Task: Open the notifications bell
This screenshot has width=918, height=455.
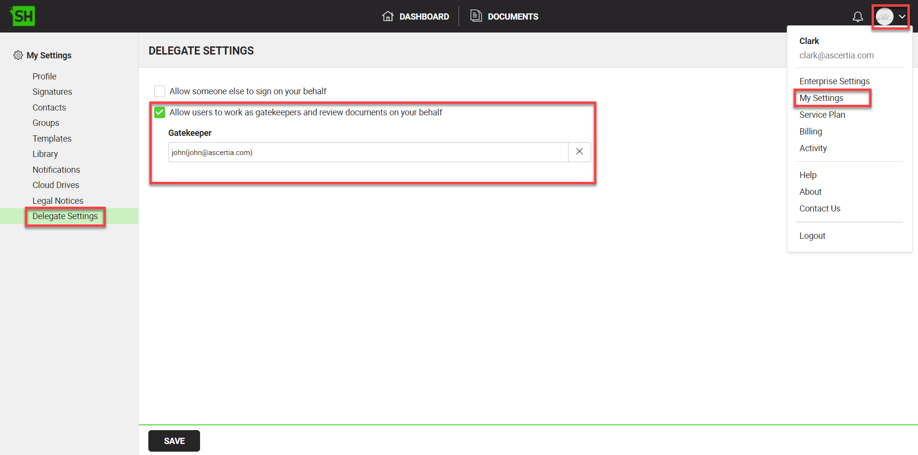Action: (858, 17)
